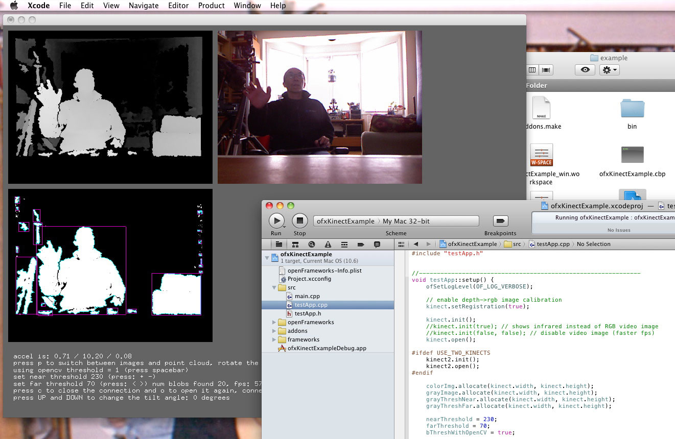Click No Selection in jump bar
675x439 pixels.
click(593, 244)
